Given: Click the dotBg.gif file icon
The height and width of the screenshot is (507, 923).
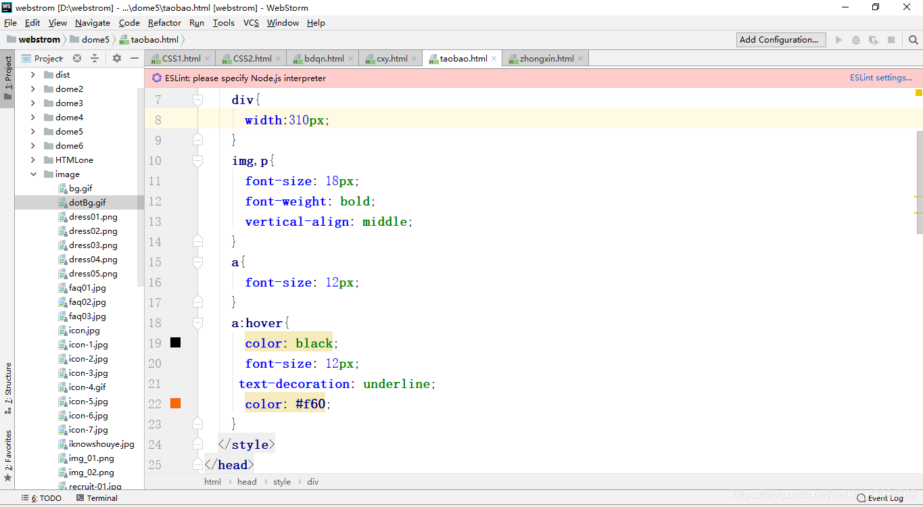Looking at the screenshot, I should tap(63, 203).
